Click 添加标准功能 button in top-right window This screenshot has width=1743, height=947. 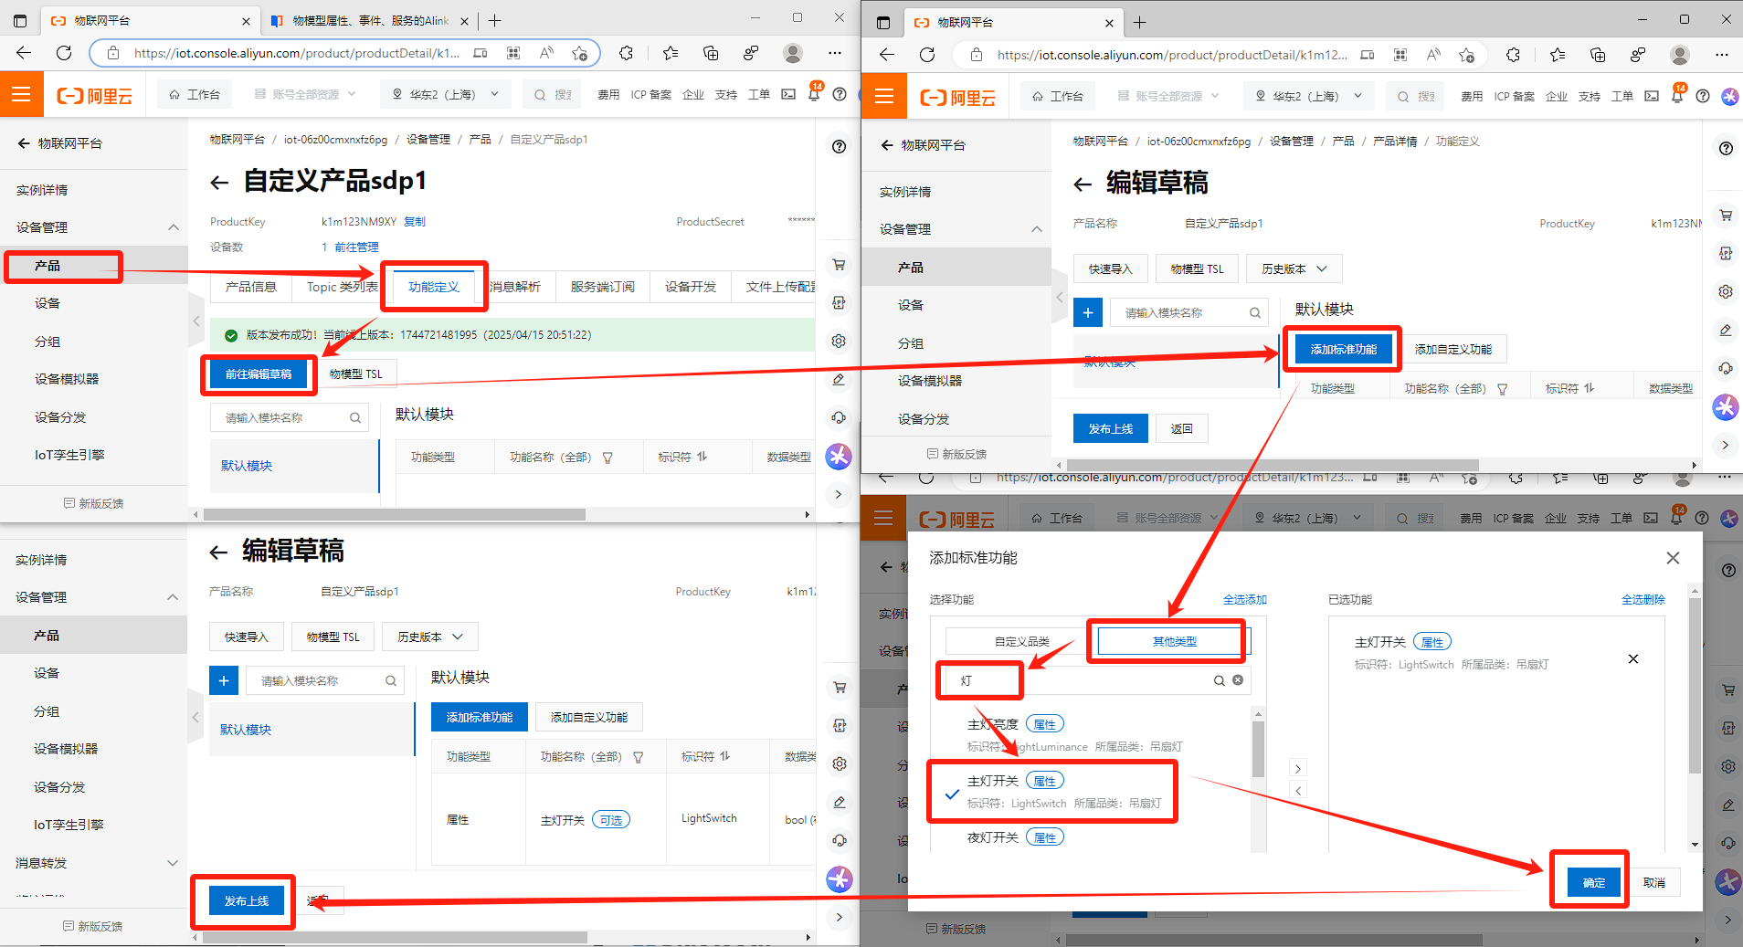point(1343,350)
